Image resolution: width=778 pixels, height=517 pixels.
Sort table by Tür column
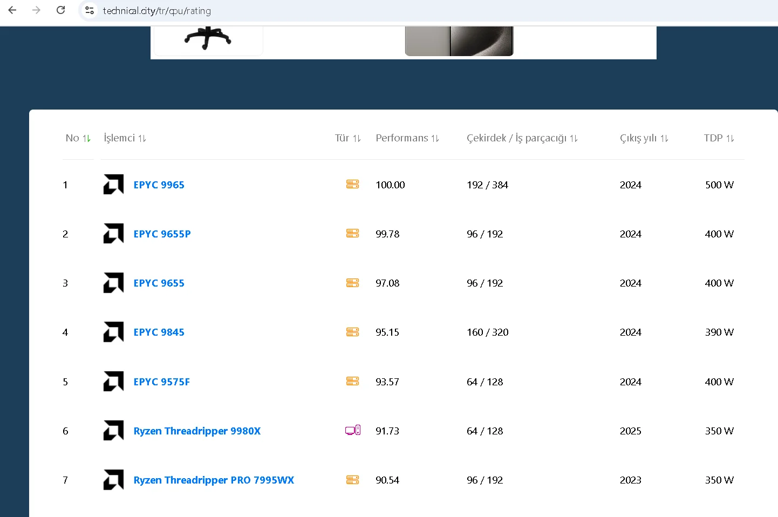348,138
